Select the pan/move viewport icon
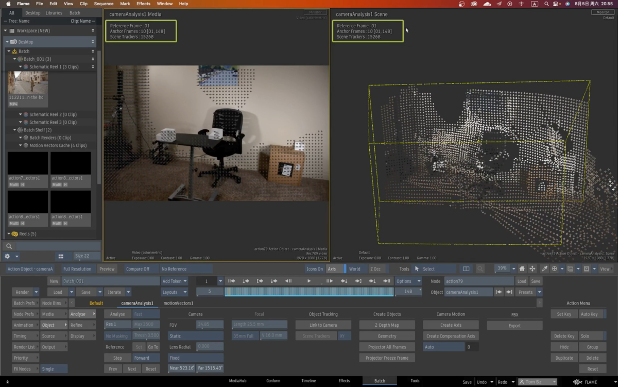This screenshot has width=618, height=387. tap(533, 268)
